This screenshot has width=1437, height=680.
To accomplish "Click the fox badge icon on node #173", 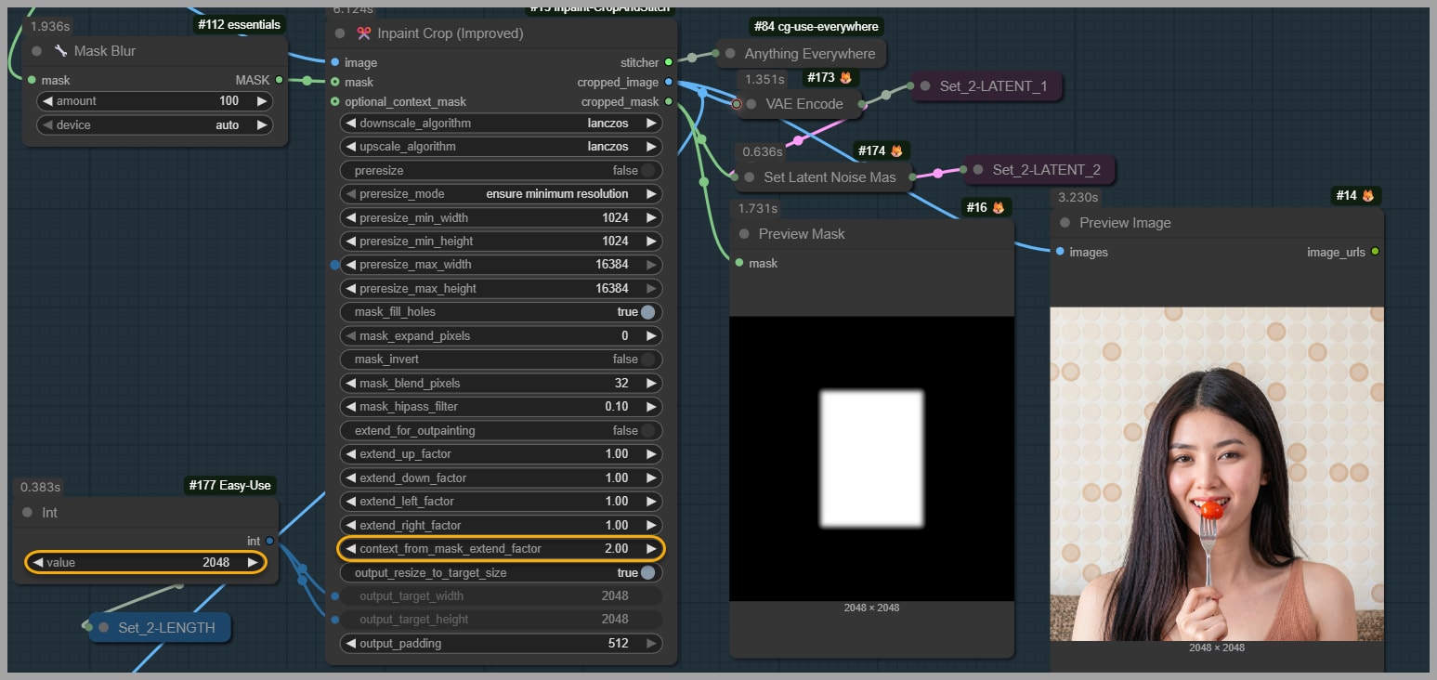I will [845, 78].
